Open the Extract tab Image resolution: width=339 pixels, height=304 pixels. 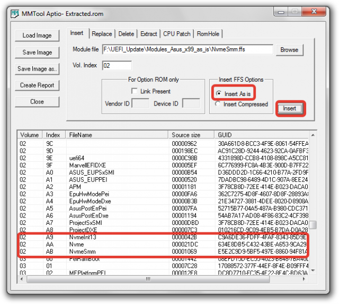pyautogui.click(x=148, y=34)
